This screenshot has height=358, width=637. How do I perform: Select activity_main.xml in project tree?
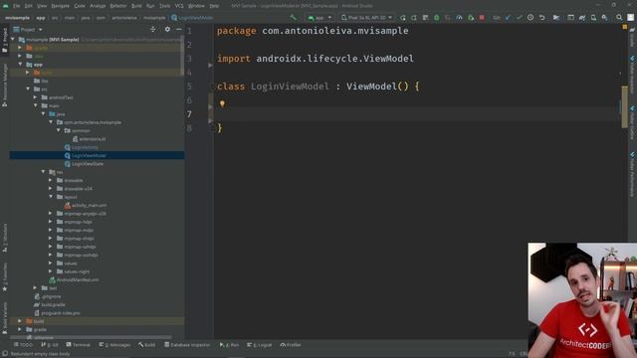coord(86,206)
